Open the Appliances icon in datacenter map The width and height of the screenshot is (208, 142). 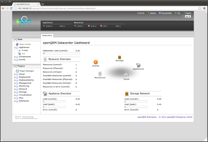click(x=138, y=65)
